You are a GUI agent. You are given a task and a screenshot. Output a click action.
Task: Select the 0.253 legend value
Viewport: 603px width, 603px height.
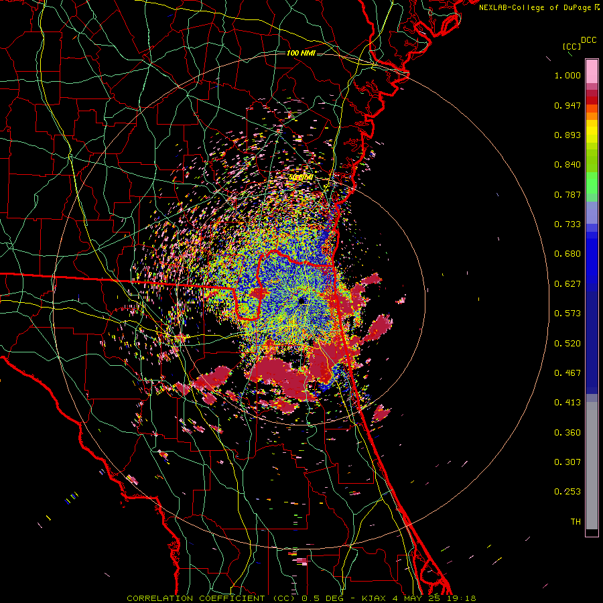click(x=567, y=492)
